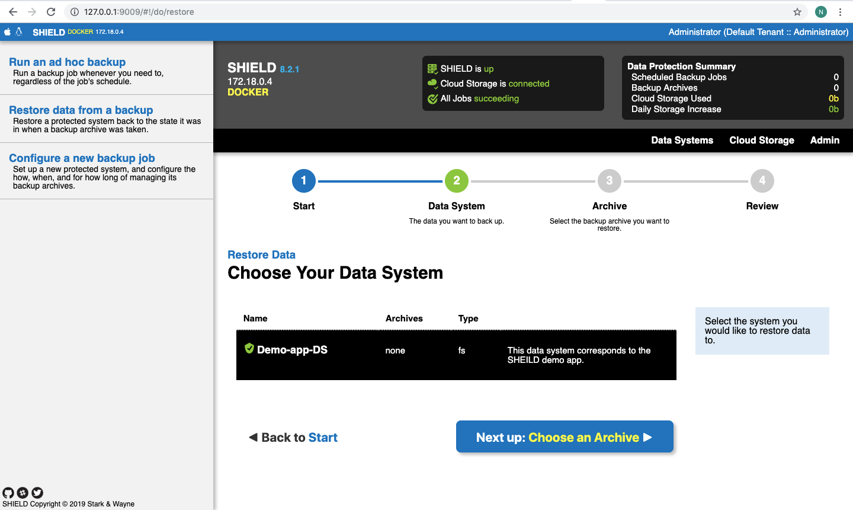Click the browser address bar URL
Screen dimensions: 853x510
pos(139,12)
